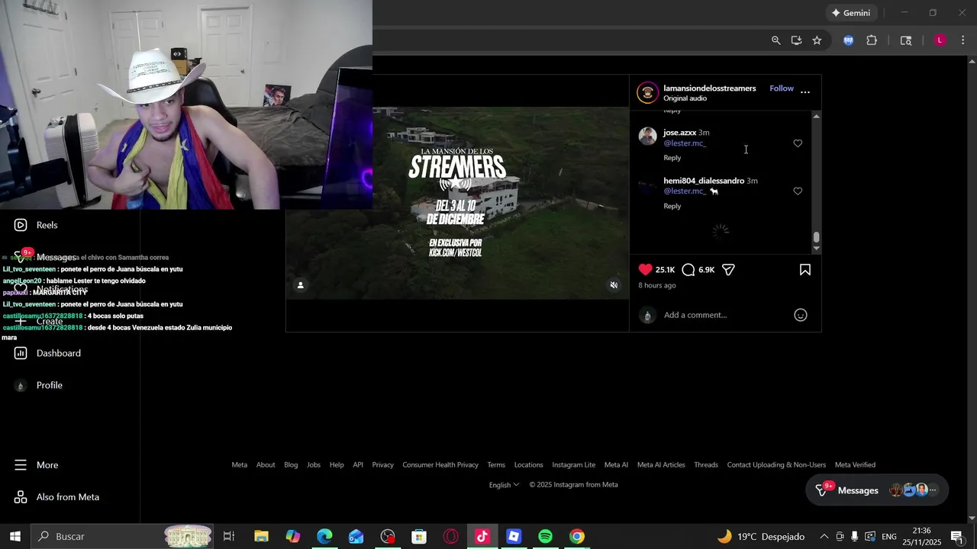Open Outlook from the taskbar
977x549 pixels.
[356, 536]
